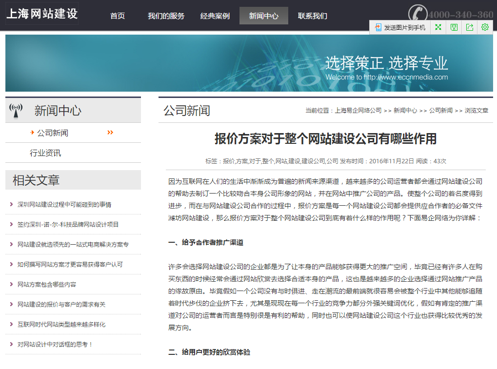This screenshot has width=497, height=369.
Task: Click the 发送图片到手机 phone icon
Action: (378, 27)
